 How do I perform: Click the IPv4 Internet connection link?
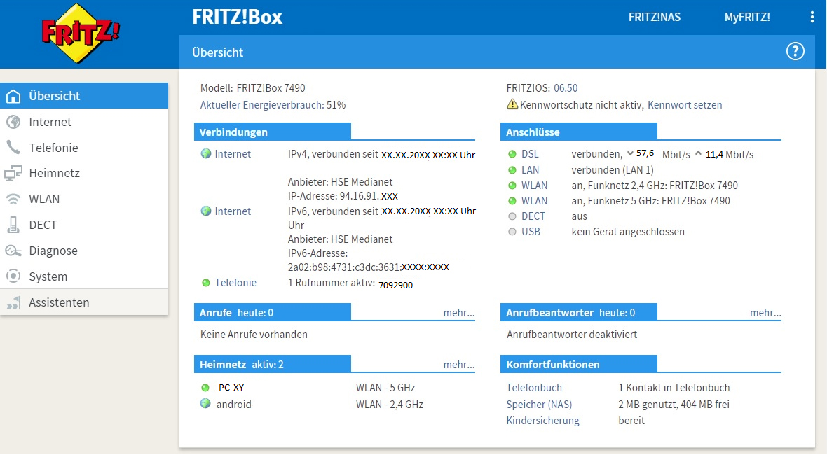point(233,154)
